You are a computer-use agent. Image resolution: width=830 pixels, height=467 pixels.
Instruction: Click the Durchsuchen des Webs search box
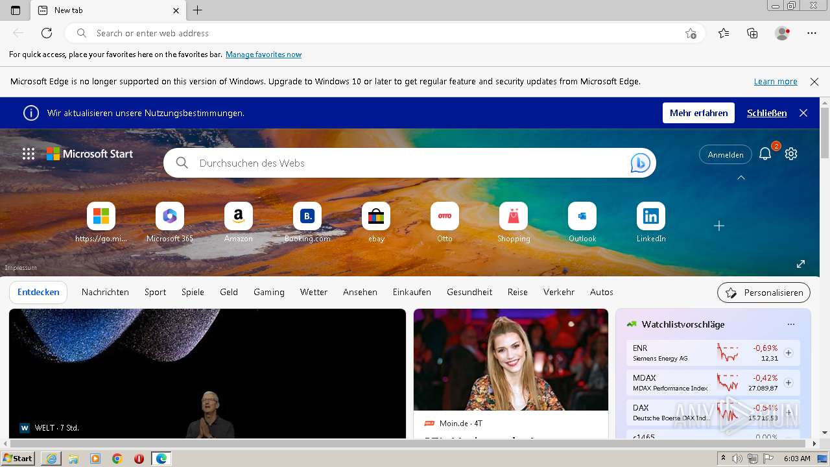pos(410,163)
